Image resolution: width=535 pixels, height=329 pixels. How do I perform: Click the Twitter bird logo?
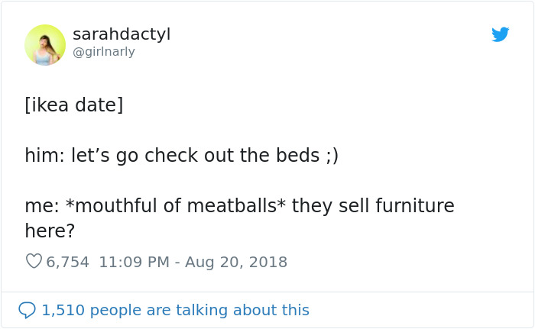click(501, 34)
